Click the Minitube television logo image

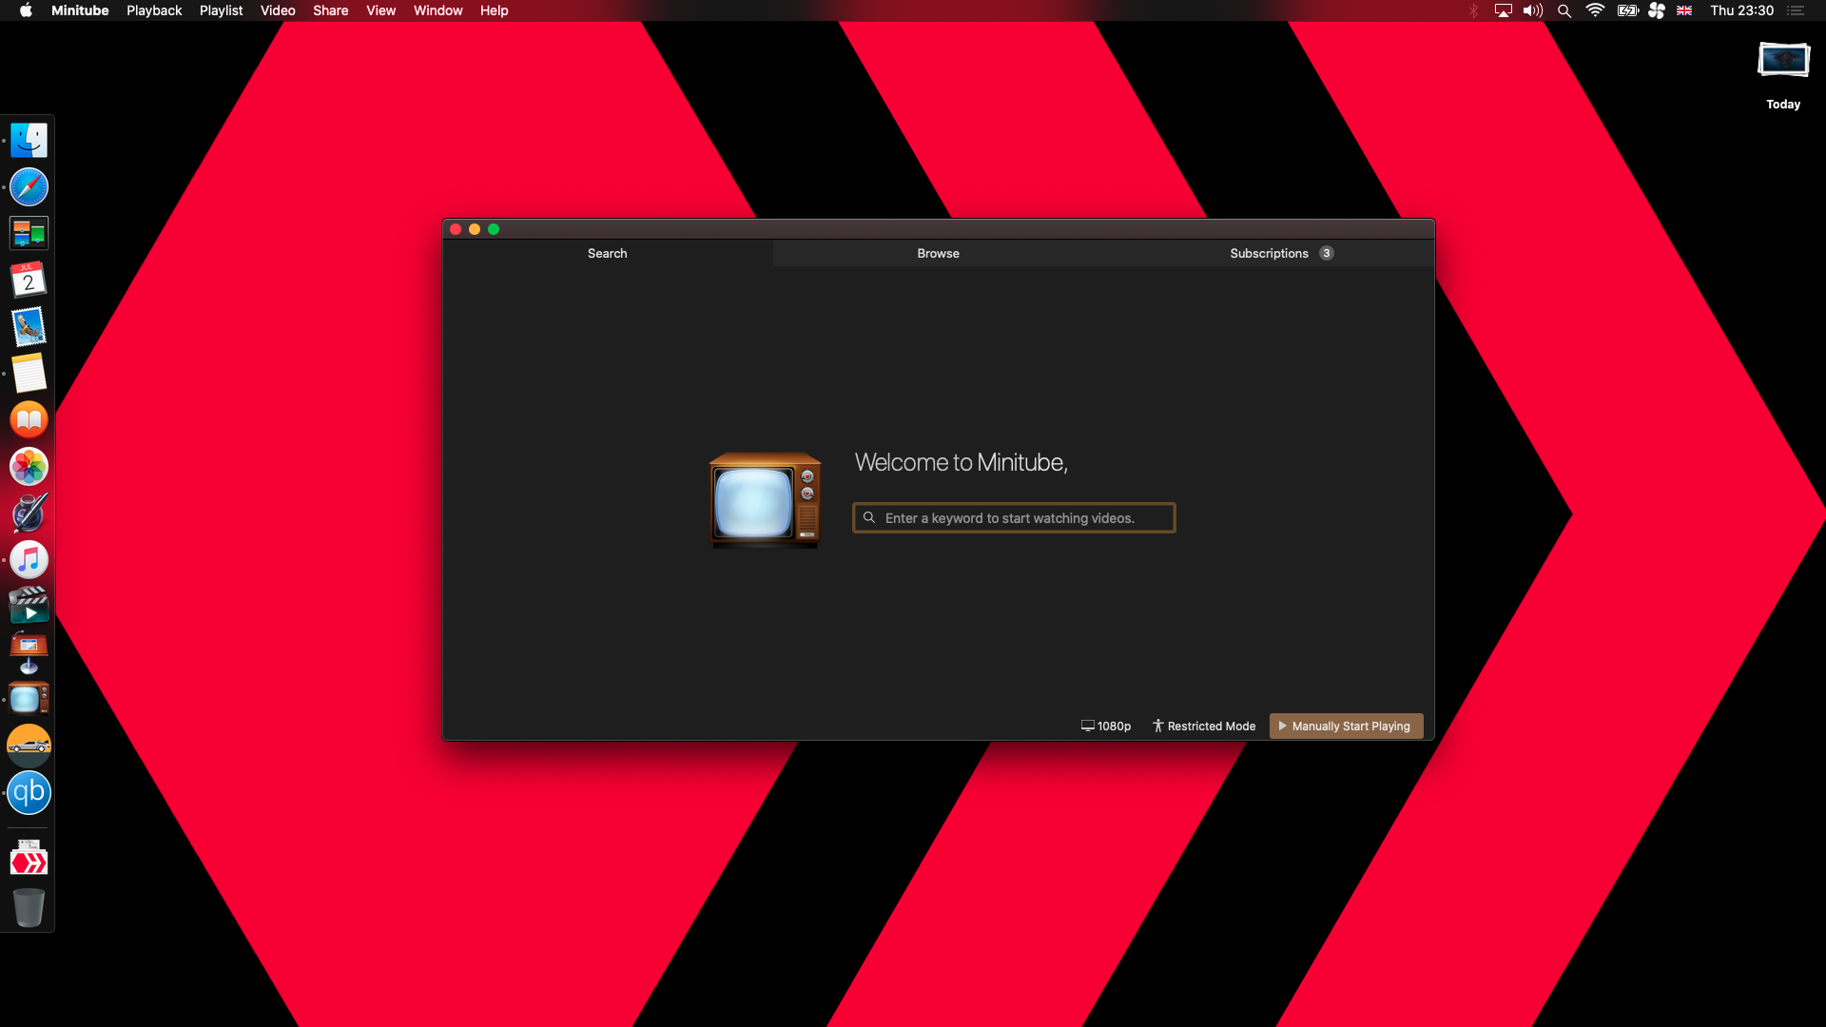(766, 500)
